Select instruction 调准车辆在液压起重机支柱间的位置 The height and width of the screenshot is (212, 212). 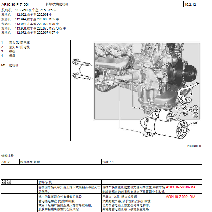[x=133, y=189]
